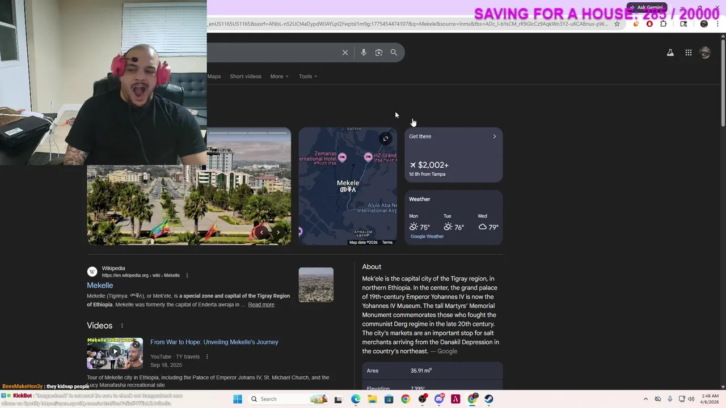The image size is (726, 408).
Task: Open options for the Videos section
Action: tap(122, 326)
